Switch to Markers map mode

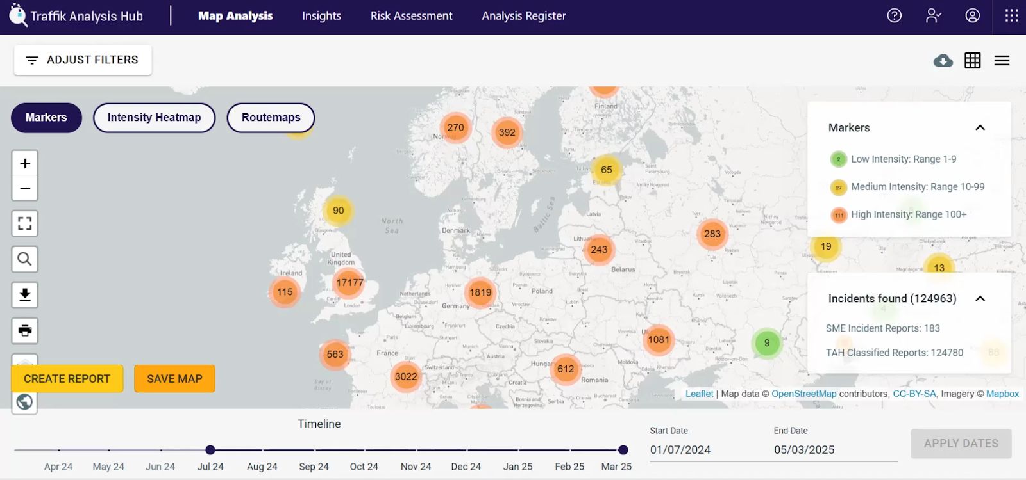pyautogui.click(x=46, y=118)
